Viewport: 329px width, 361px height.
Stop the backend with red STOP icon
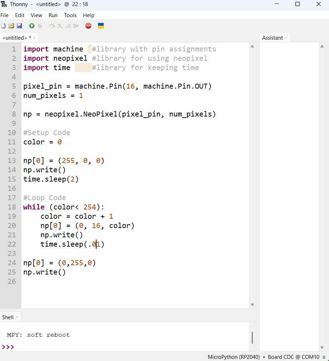88,26
